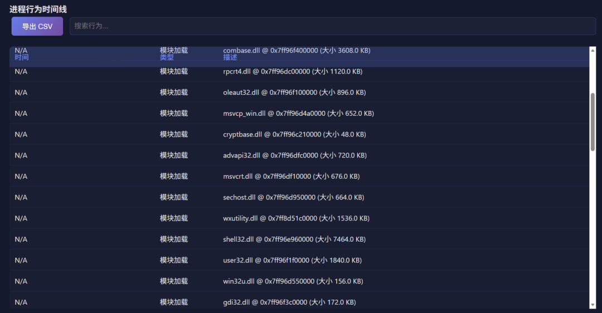Screen dimensions: 602x313
Task: Click N/A time in the cryptbase.dll row
Action: click(21, 134)
